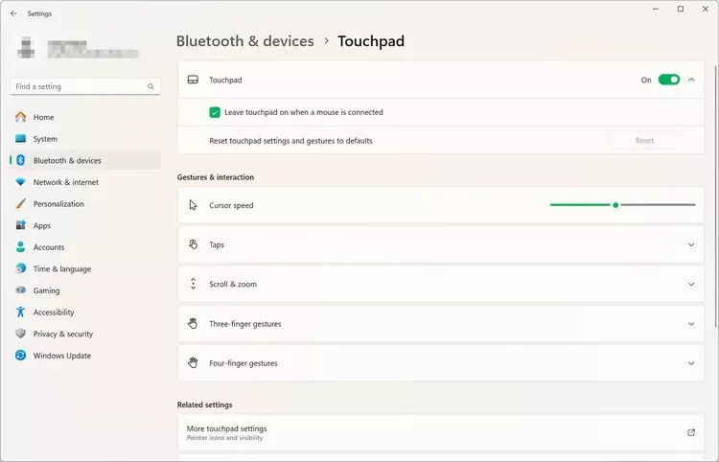Turn off the Touchpad toggle switch
Viewport: 719px width, 462px height.
[668, 80]
